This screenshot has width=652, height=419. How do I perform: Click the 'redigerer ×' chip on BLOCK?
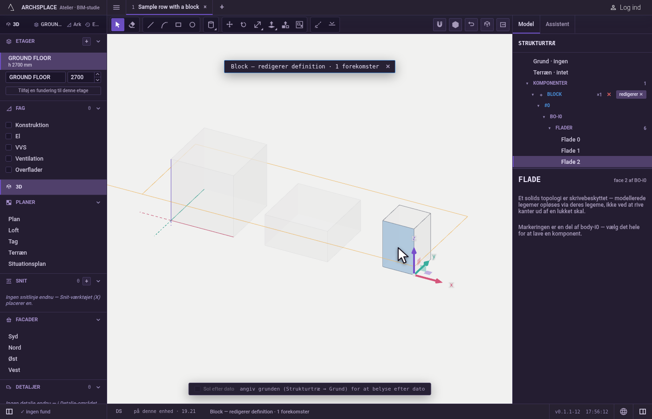tap(631, 95)
